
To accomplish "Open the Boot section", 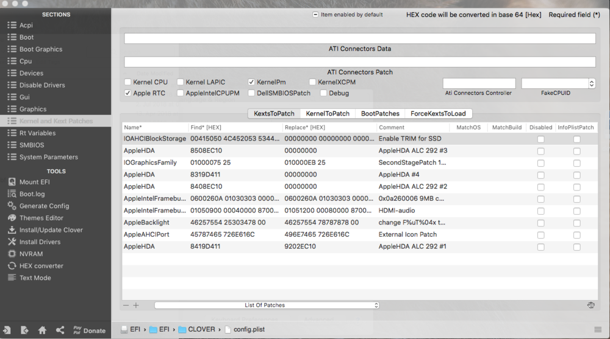I will click(x=26, y=37).
